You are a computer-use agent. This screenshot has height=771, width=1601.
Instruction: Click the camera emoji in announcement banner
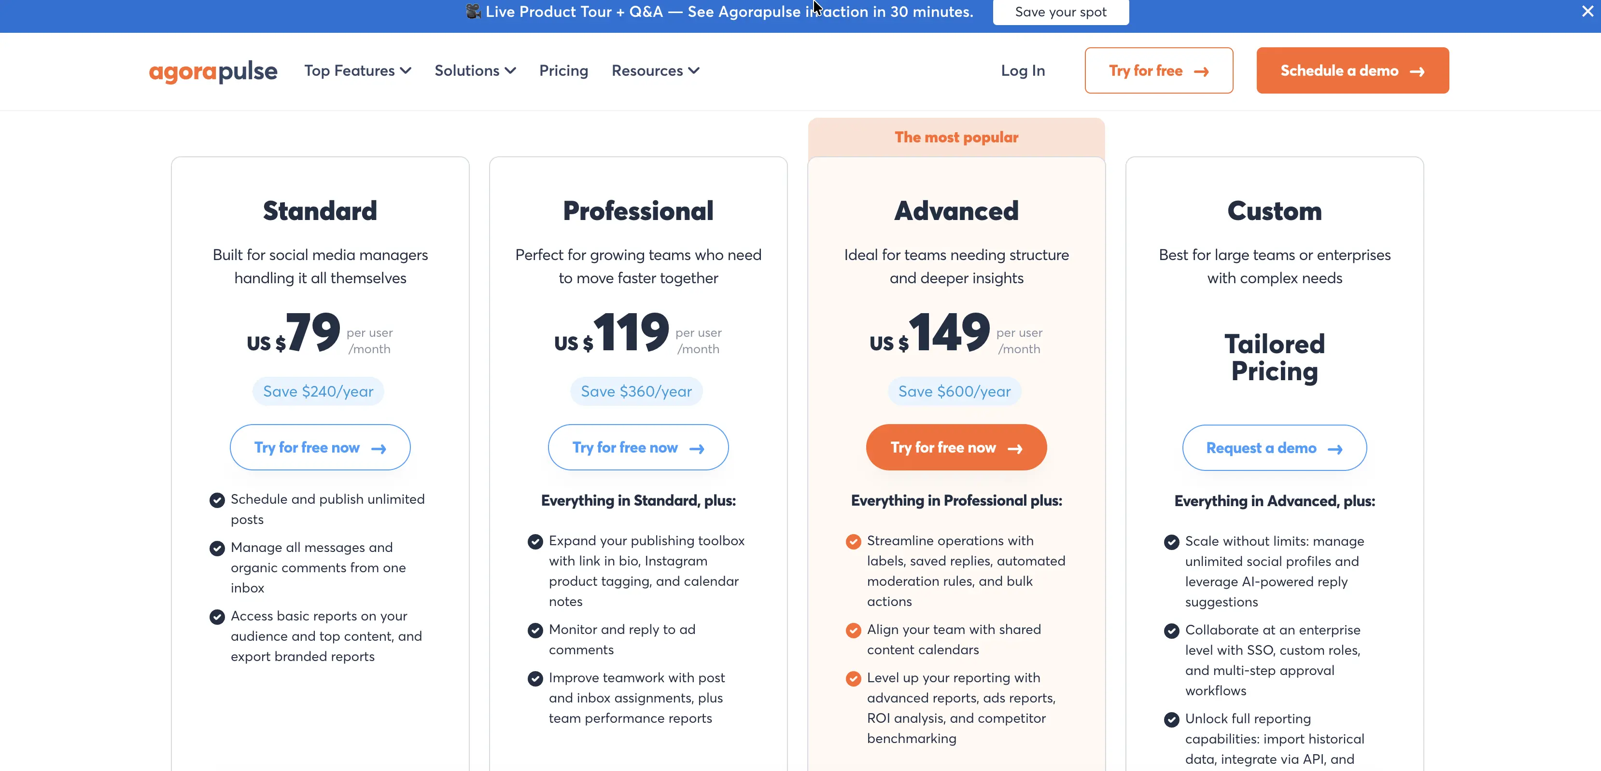click(474, 11)
